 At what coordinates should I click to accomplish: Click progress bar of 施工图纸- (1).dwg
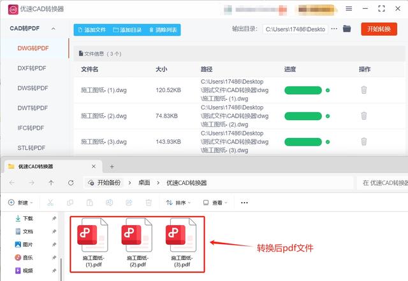click(303, 90)
